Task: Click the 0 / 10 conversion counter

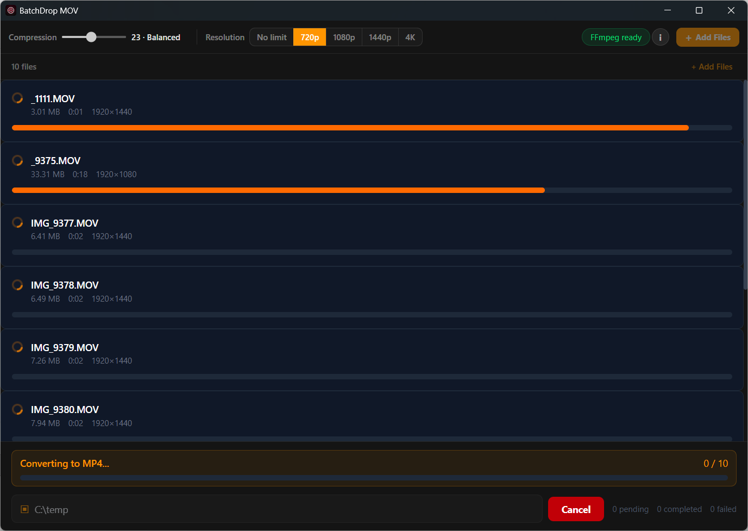Action: (x=716, y=464)
